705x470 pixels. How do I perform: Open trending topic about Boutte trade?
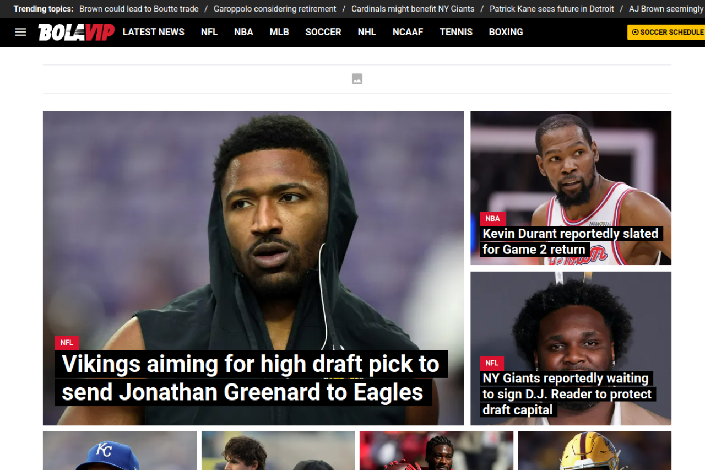(139, 9)
